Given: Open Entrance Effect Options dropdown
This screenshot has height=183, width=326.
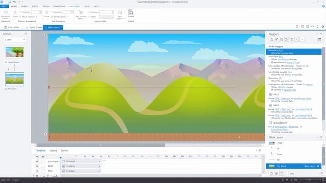Looking at the screenshot, I should pos(28,17).
